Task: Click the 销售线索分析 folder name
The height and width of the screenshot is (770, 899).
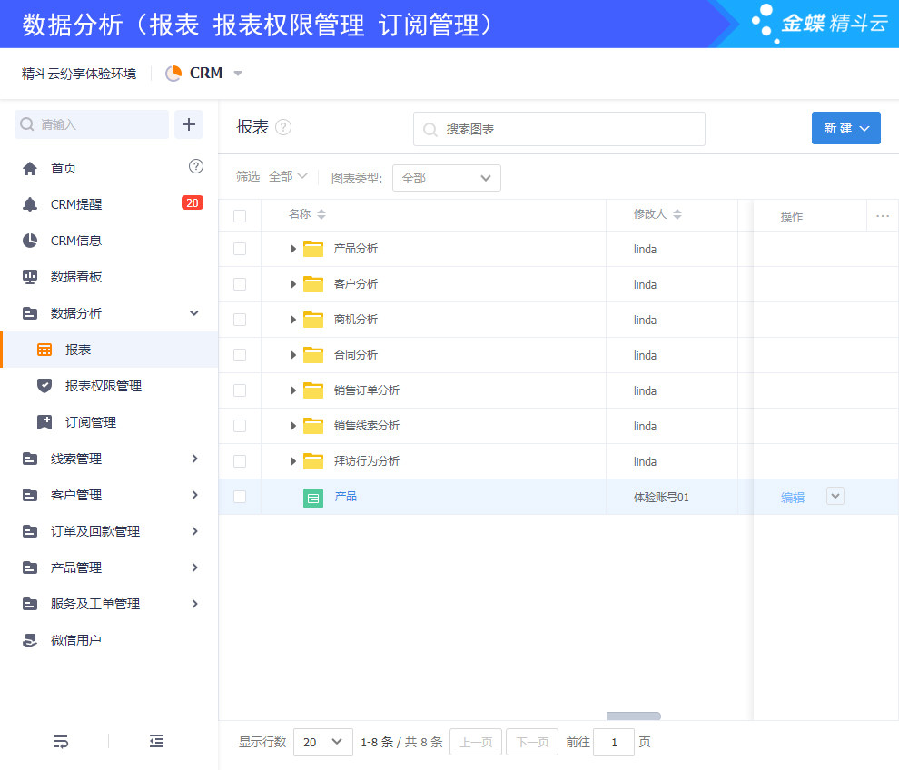Action: click(x=367, y=426)
